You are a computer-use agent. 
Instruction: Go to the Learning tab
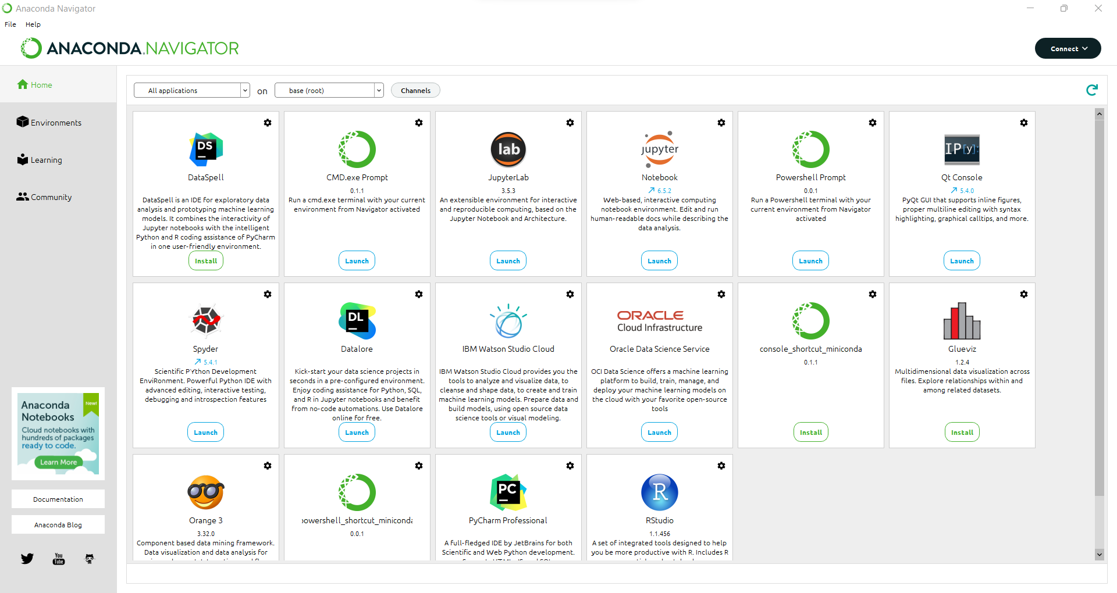pos(46,160)
